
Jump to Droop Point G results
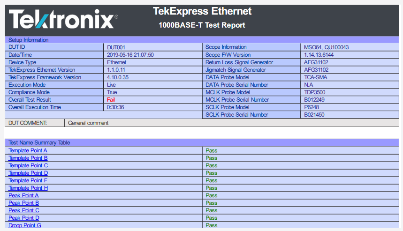click(24, 226)
